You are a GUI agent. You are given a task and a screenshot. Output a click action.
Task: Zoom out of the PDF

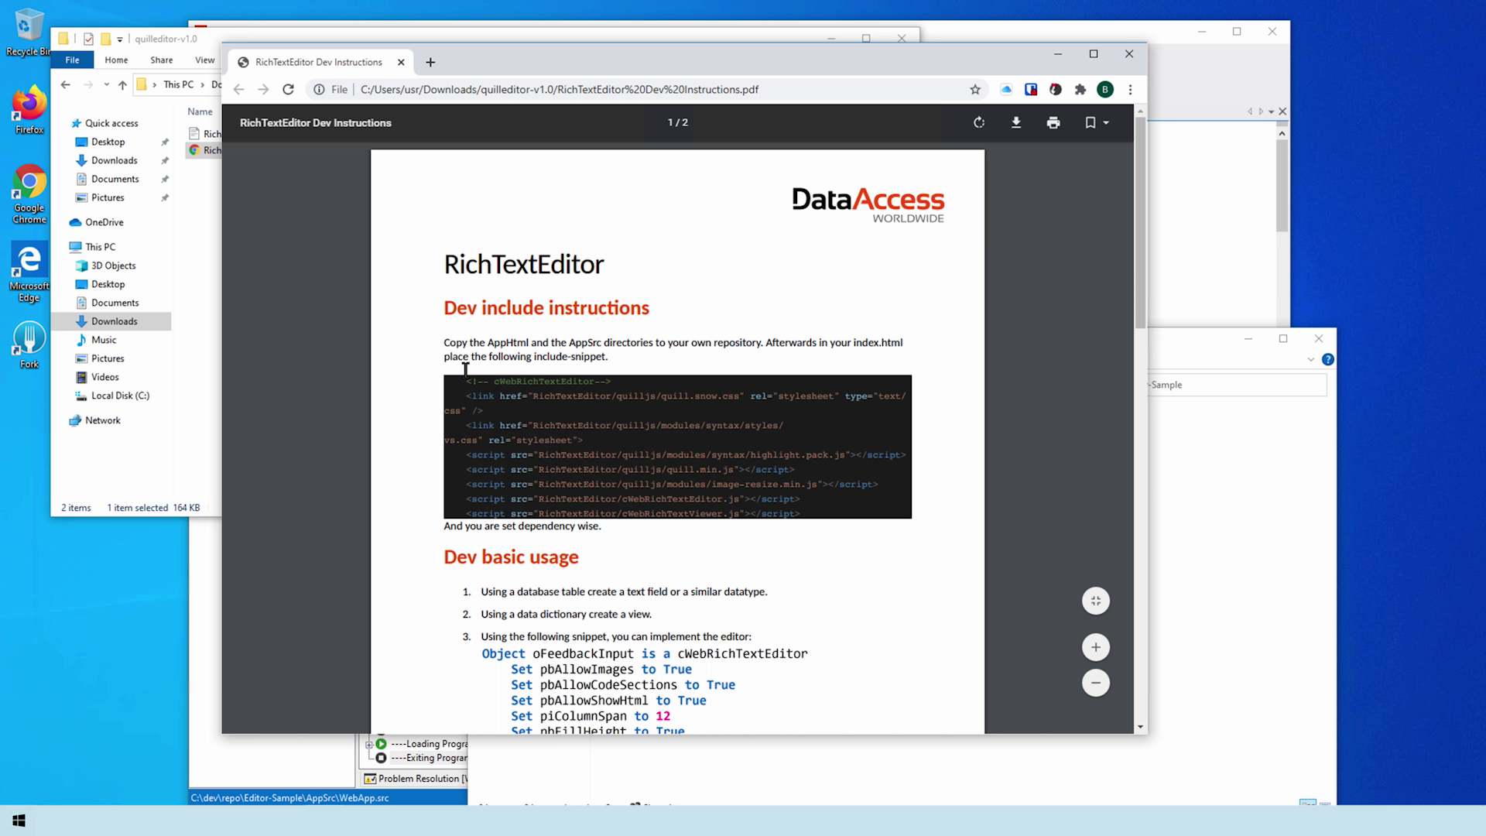[x=1095, y=683]
